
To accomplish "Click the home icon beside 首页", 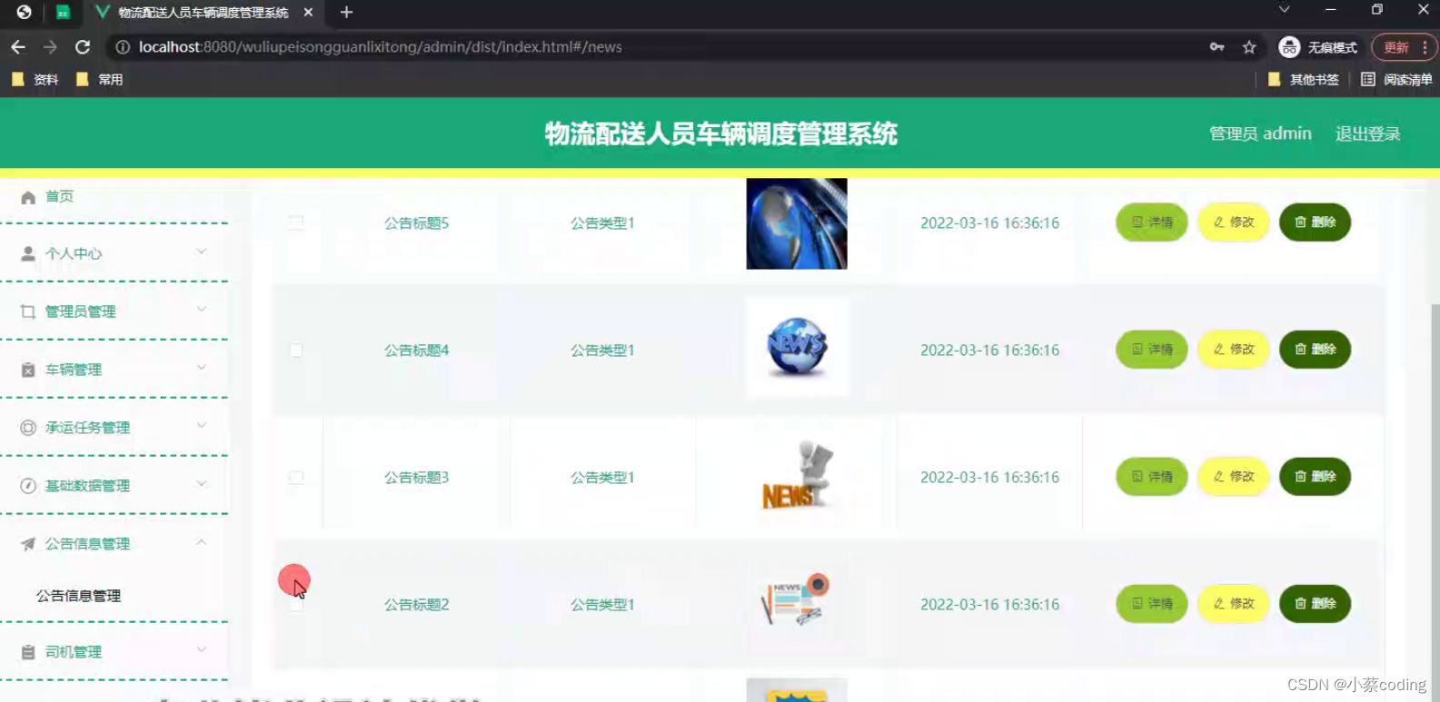I will [x=28, y=197].
